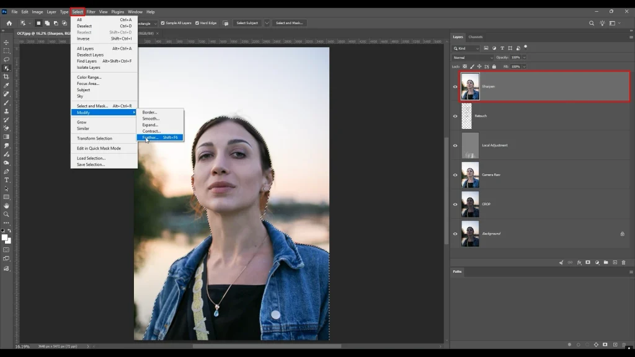Hide the Sharpen layer
Screen dimensions: 635x357
[x=455, y=87]
